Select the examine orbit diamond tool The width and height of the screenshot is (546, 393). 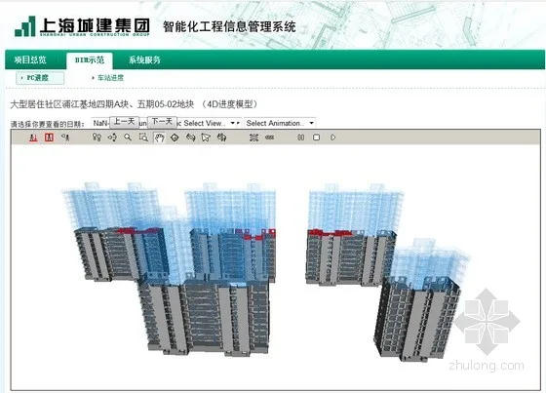pyautogui.click(x=175, y=138)
